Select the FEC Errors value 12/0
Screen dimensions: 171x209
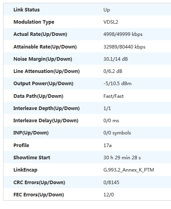pyautogui.click(x=108, y=195)
